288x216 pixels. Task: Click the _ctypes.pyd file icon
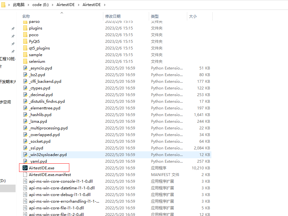[x=25, y=88]
